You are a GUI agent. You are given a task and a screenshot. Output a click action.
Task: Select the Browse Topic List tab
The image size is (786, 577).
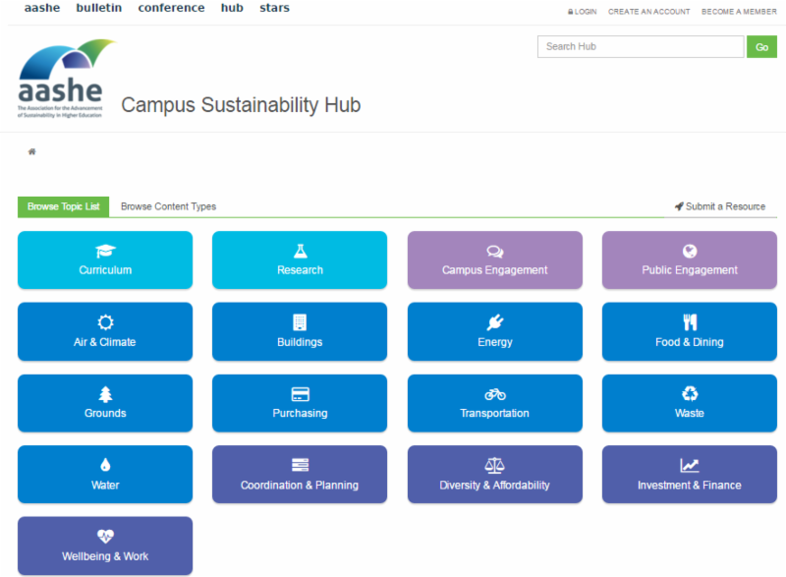pyautogui.click(x=64, y=206)
